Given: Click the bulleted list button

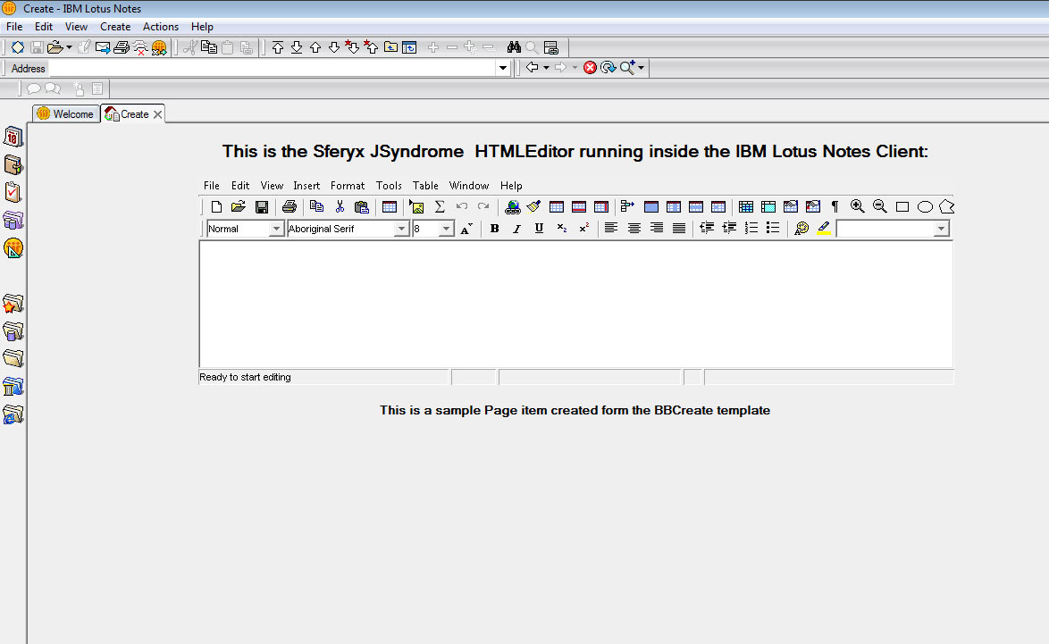Looking at the screenshot, I should [773, 228].
